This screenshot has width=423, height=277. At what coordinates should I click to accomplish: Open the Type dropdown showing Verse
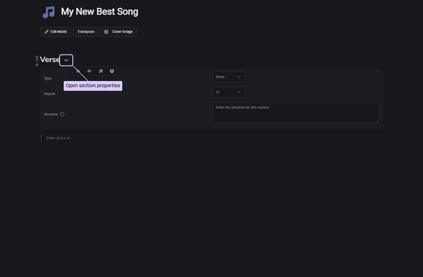pos(228,77)
